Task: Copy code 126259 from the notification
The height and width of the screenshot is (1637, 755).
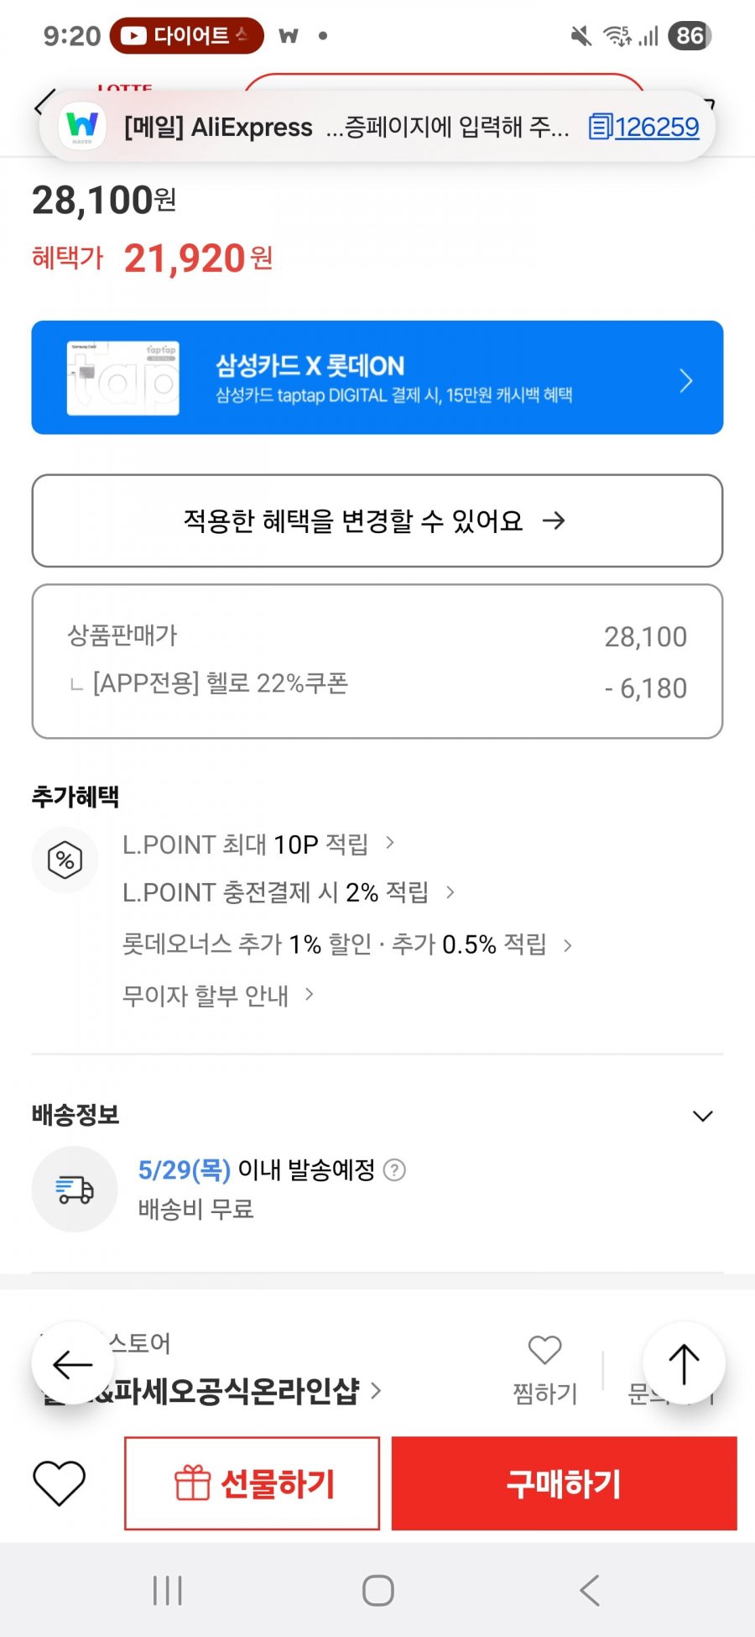Action: coord(643,127)
